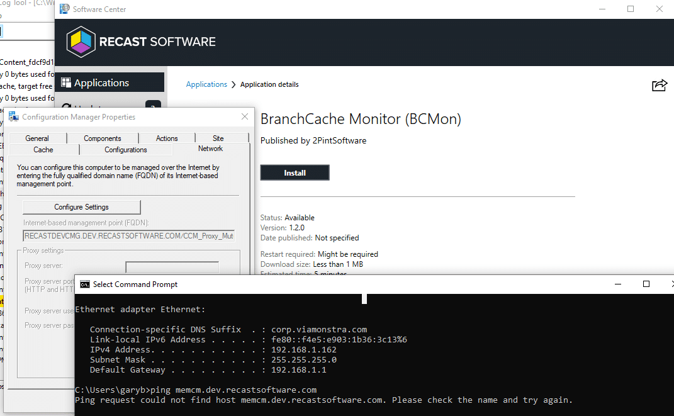The image size is (674, 416).
Task: Click the Configuration Manager Properties window icon
Action: pyautogui.click(x=13, y=116)
